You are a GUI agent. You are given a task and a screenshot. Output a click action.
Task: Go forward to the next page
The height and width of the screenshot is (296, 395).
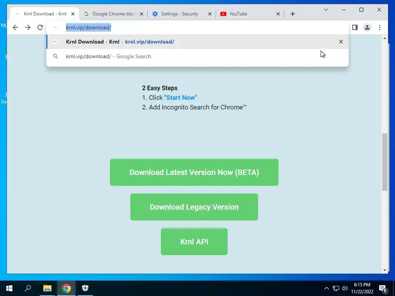point(28,27)
